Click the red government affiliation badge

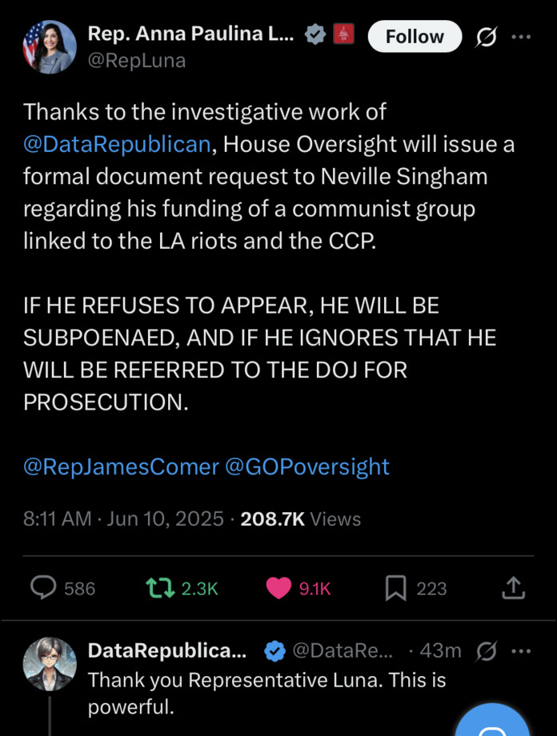click(344, 35)
